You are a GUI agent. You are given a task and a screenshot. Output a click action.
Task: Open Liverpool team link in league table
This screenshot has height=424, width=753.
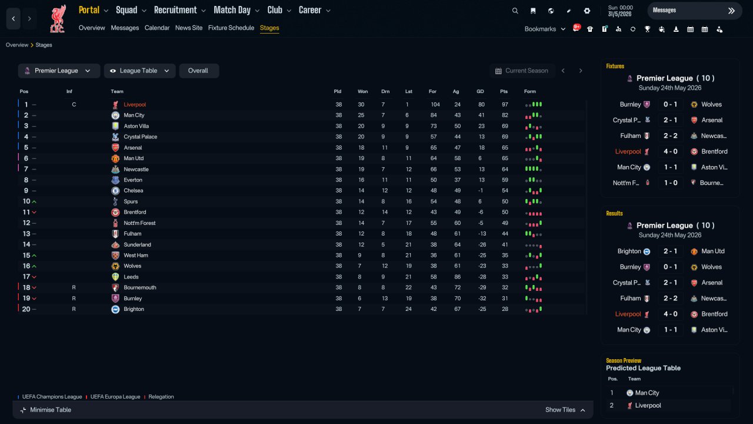coord(135,105)
